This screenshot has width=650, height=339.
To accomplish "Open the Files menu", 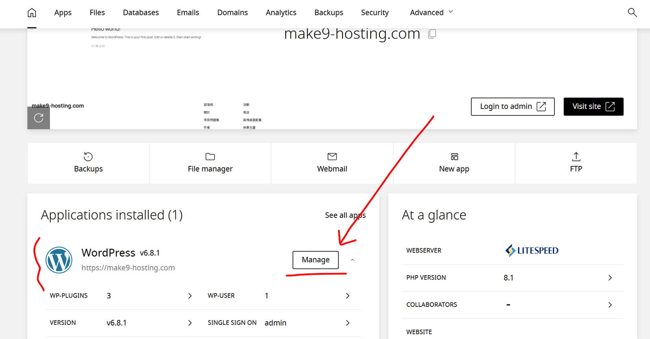I will click(97, 13).
